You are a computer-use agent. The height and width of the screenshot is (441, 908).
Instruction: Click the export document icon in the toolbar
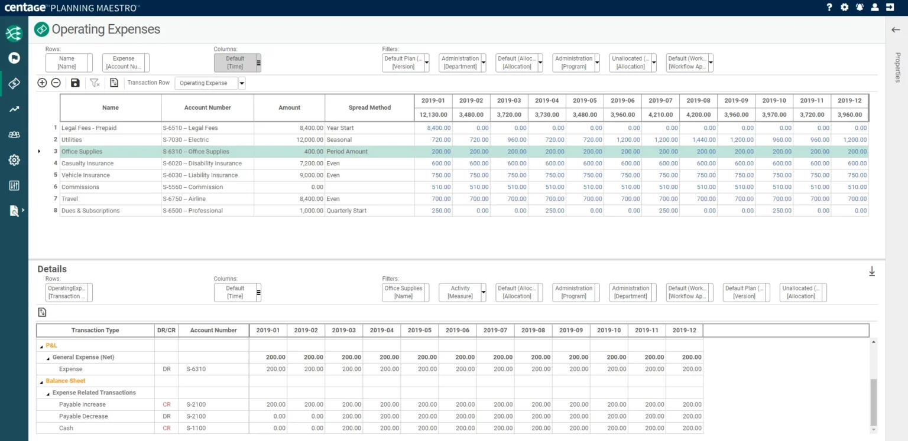pos(113,83)
